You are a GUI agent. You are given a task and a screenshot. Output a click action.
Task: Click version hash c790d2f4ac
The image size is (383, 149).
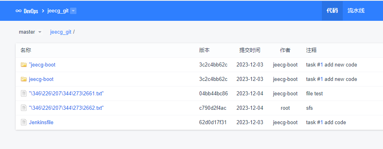(213, 108)
